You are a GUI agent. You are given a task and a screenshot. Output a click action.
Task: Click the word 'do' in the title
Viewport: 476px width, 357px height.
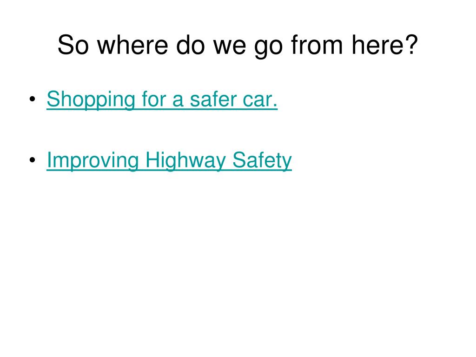191,45
